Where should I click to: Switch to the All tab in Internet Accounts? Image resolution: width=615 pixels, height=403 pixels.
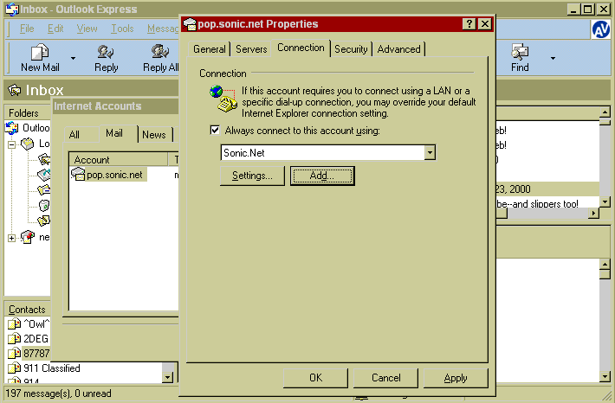tap(74, 135)
